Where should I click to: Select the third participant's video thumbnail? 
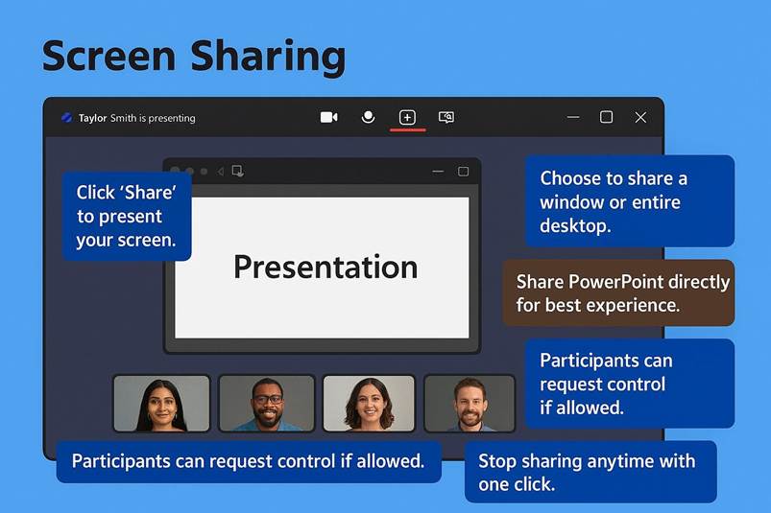point(369,403)
